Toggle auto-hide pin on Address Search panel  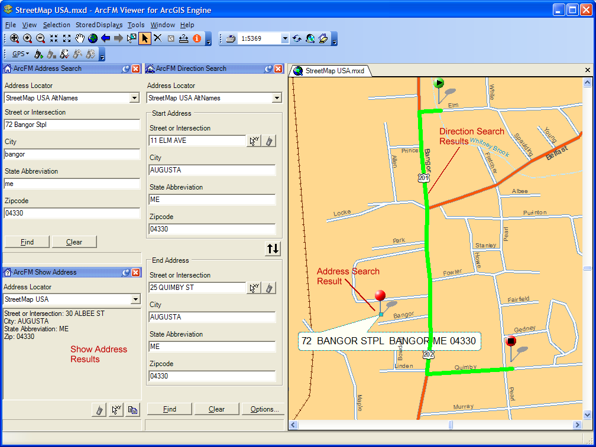[125, 68]
